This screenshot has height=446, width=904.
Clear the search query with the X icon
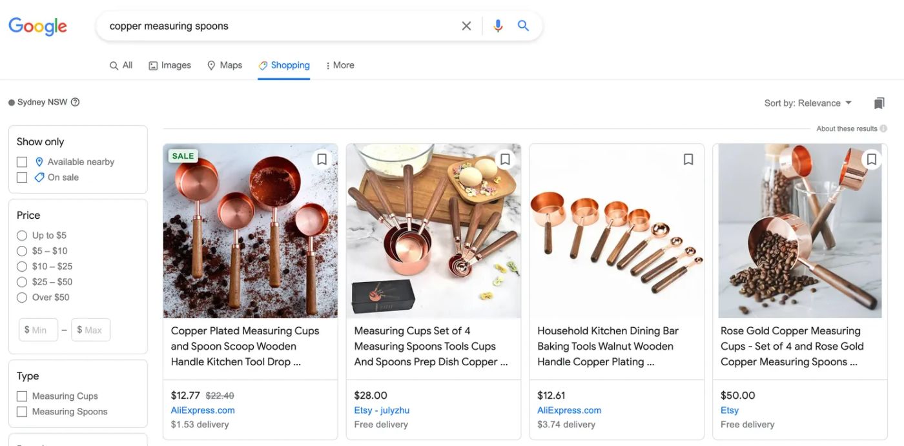click(466, 25)
